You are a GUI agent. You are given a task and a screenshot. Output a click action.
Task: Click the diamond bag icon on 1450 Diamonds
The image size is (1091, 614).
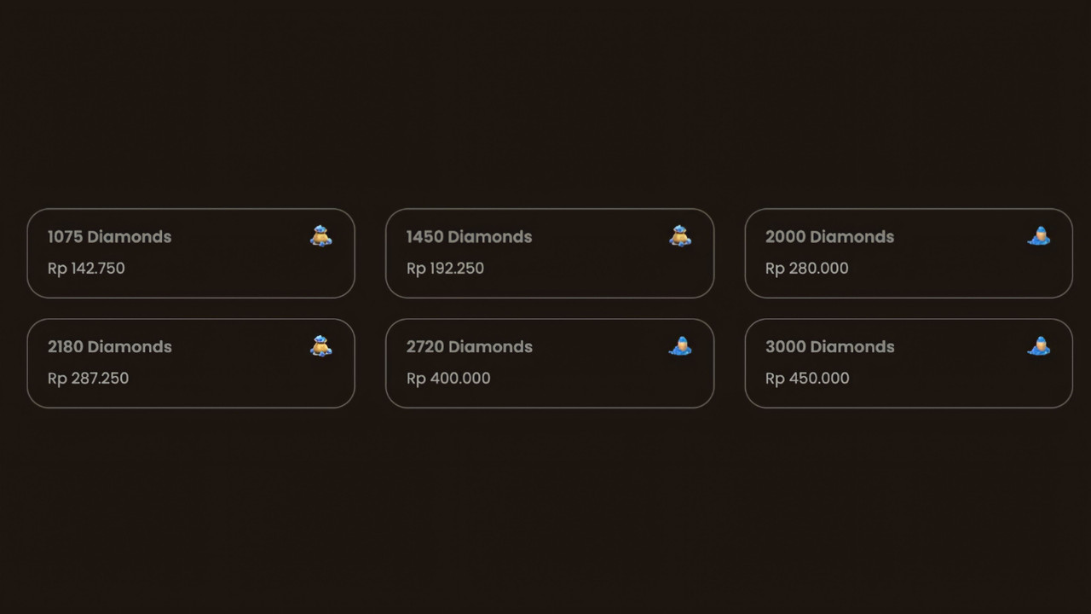pyautogui.click(x=680, y=236)
